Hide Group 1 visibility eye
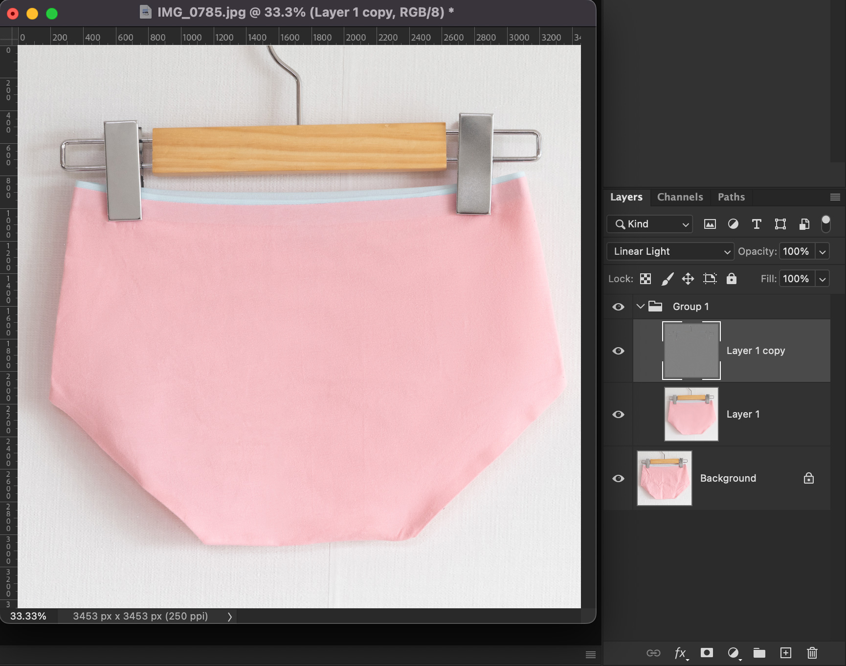 tap(618, 307)
